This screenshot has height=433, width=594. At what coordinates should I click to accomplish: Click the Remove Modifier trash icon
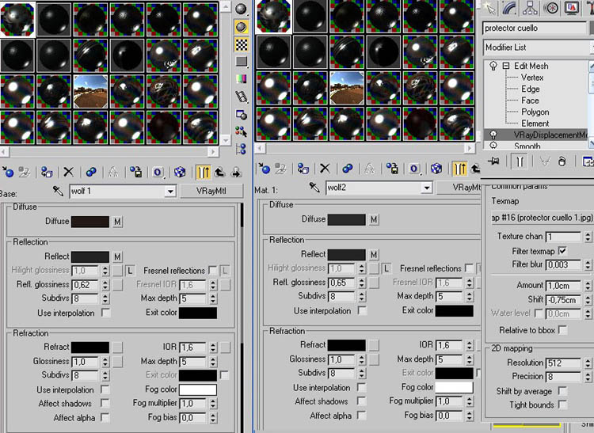click(562, 161)
